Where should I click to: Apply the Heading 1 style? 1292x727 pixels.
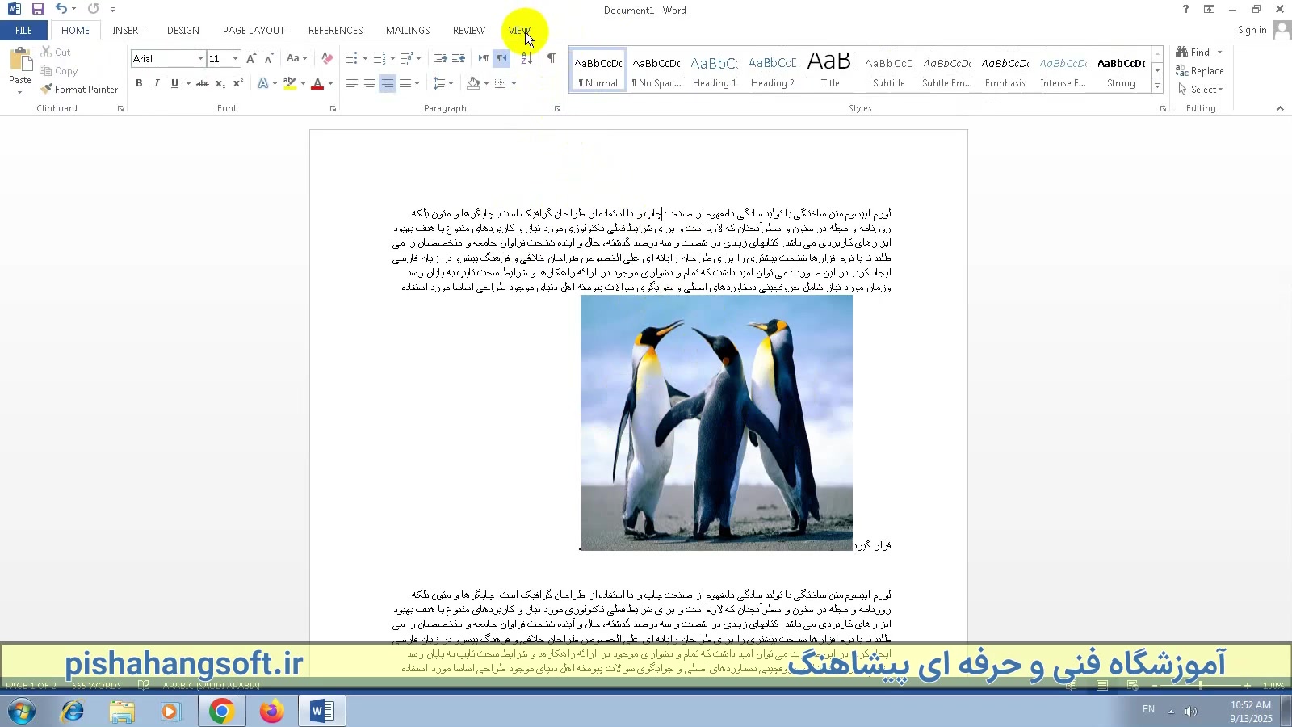pos(715,71)
